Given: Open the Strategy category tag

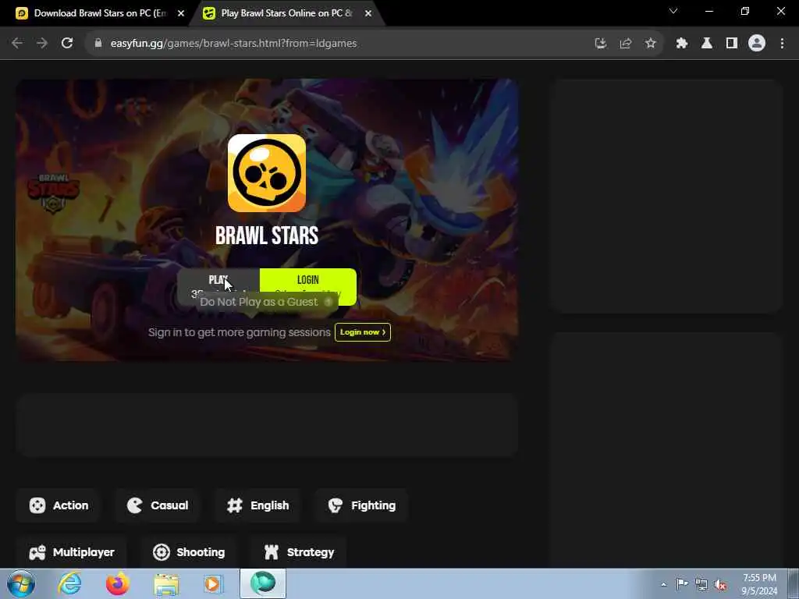Looking at the screenshot, I should pos(299,552).
